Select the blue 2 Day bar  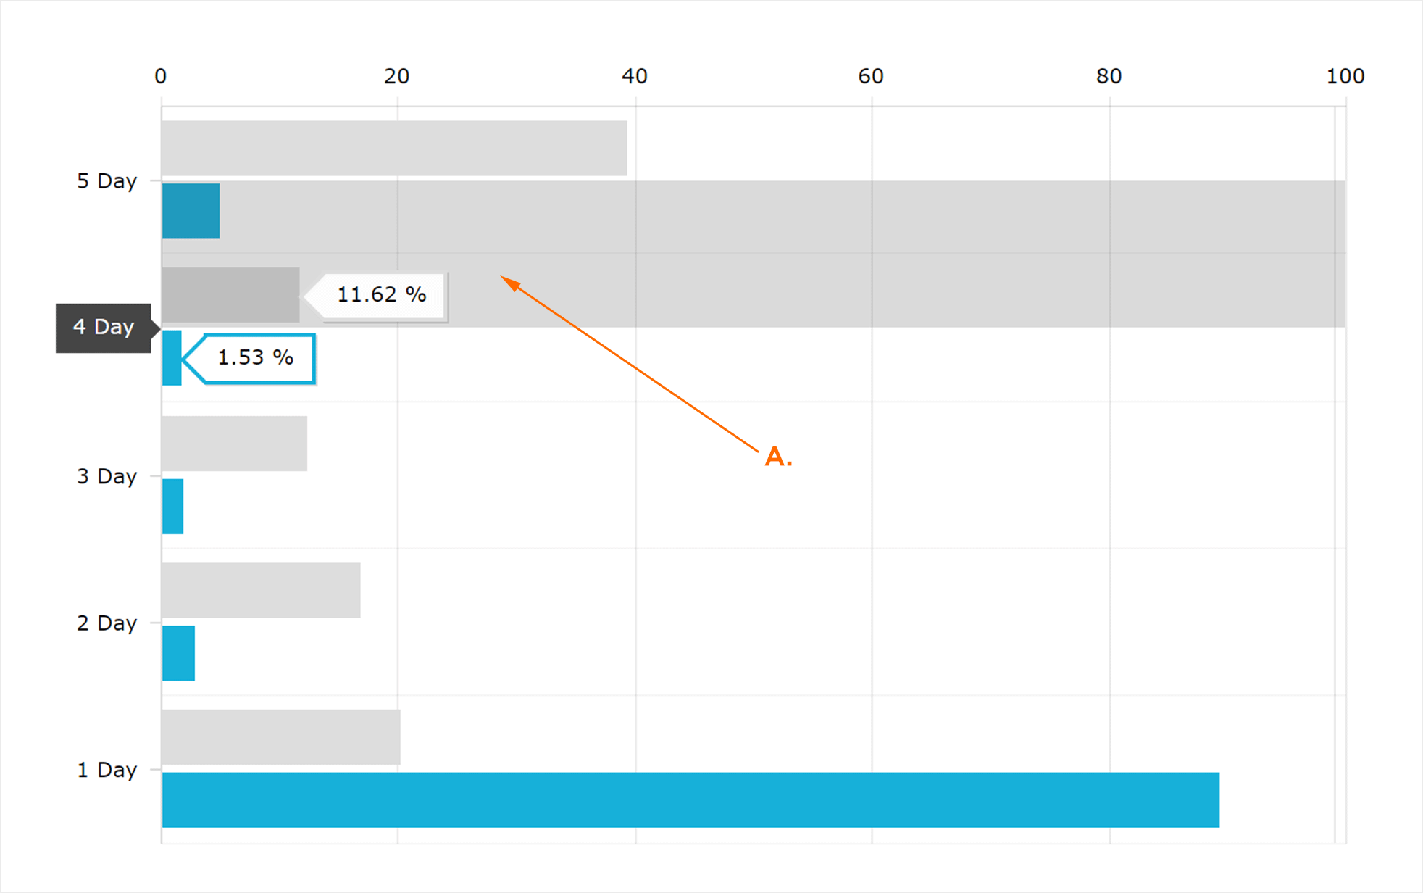tap(178, 653)
